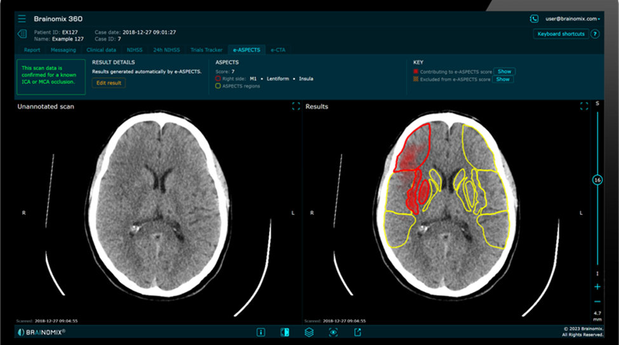This screenshot has width=619, height=345.
Task: Open the 24h NIHSS tab
Action: click(166, 50)
